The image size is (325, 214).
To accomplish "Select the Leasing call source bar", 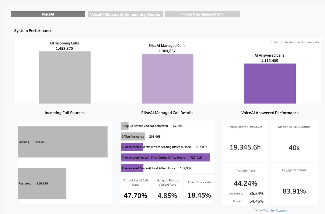I will (63, 142).
